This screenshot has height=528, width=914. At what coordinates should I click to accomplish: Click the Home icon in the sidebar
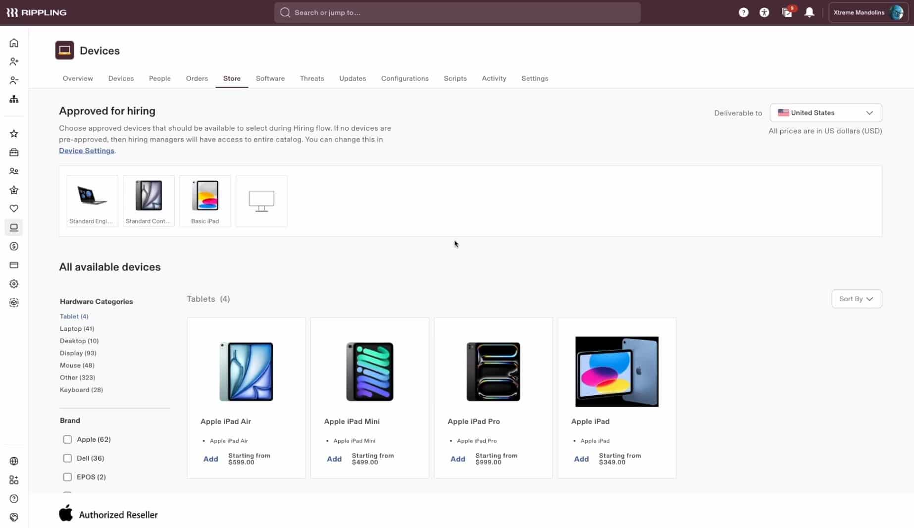14,43
